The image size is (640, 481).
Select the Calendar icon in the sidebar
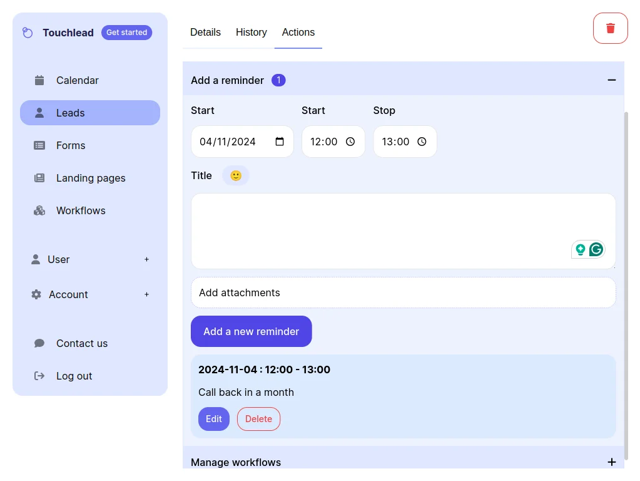(x=39, y=80)
